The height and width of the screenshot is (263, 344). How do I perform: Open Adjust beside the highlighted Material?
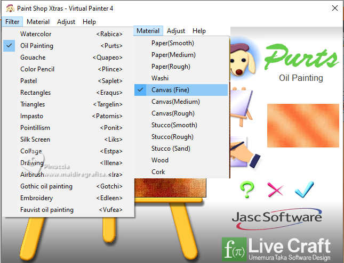pyautogui.click(x=176, y=31)
